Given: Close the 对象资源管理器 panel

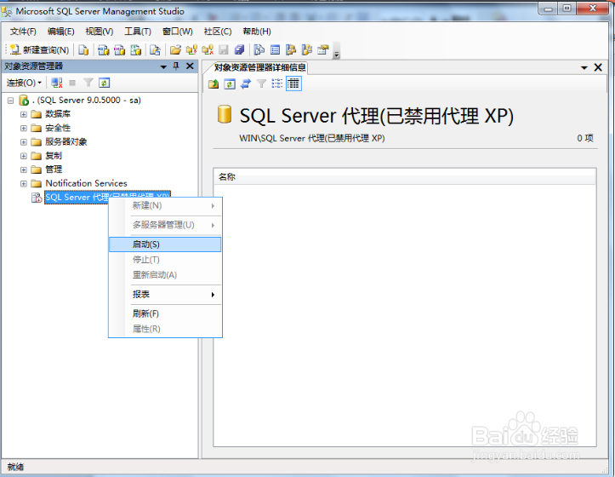Looking at the screenshot, I should coord(190,66).
